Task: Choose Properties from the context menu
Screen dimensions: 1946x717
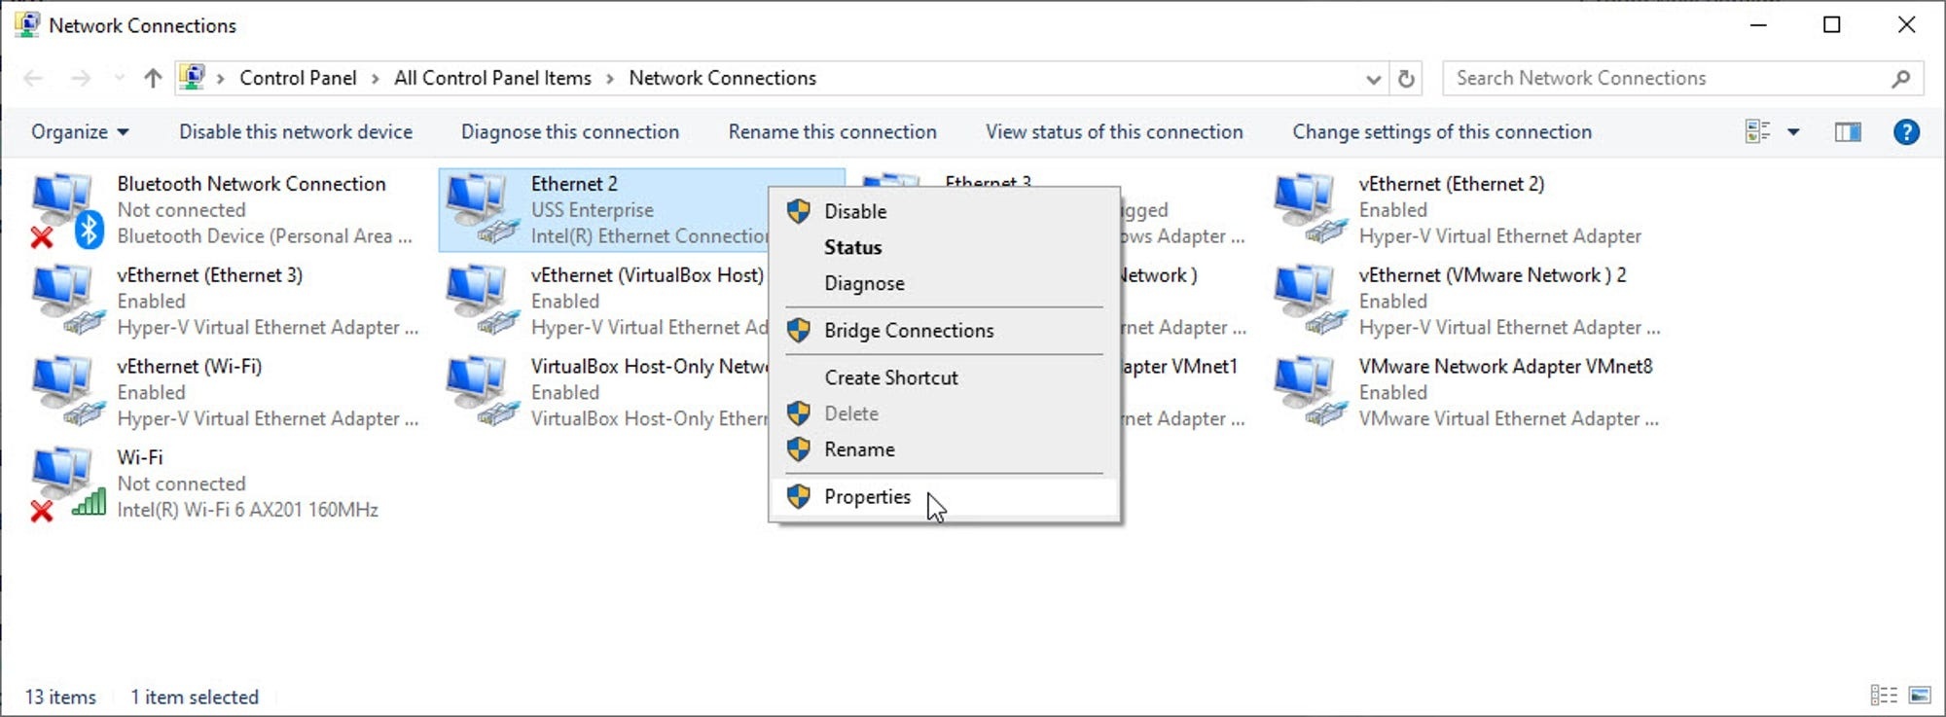Action: click(x=867, y=497)
